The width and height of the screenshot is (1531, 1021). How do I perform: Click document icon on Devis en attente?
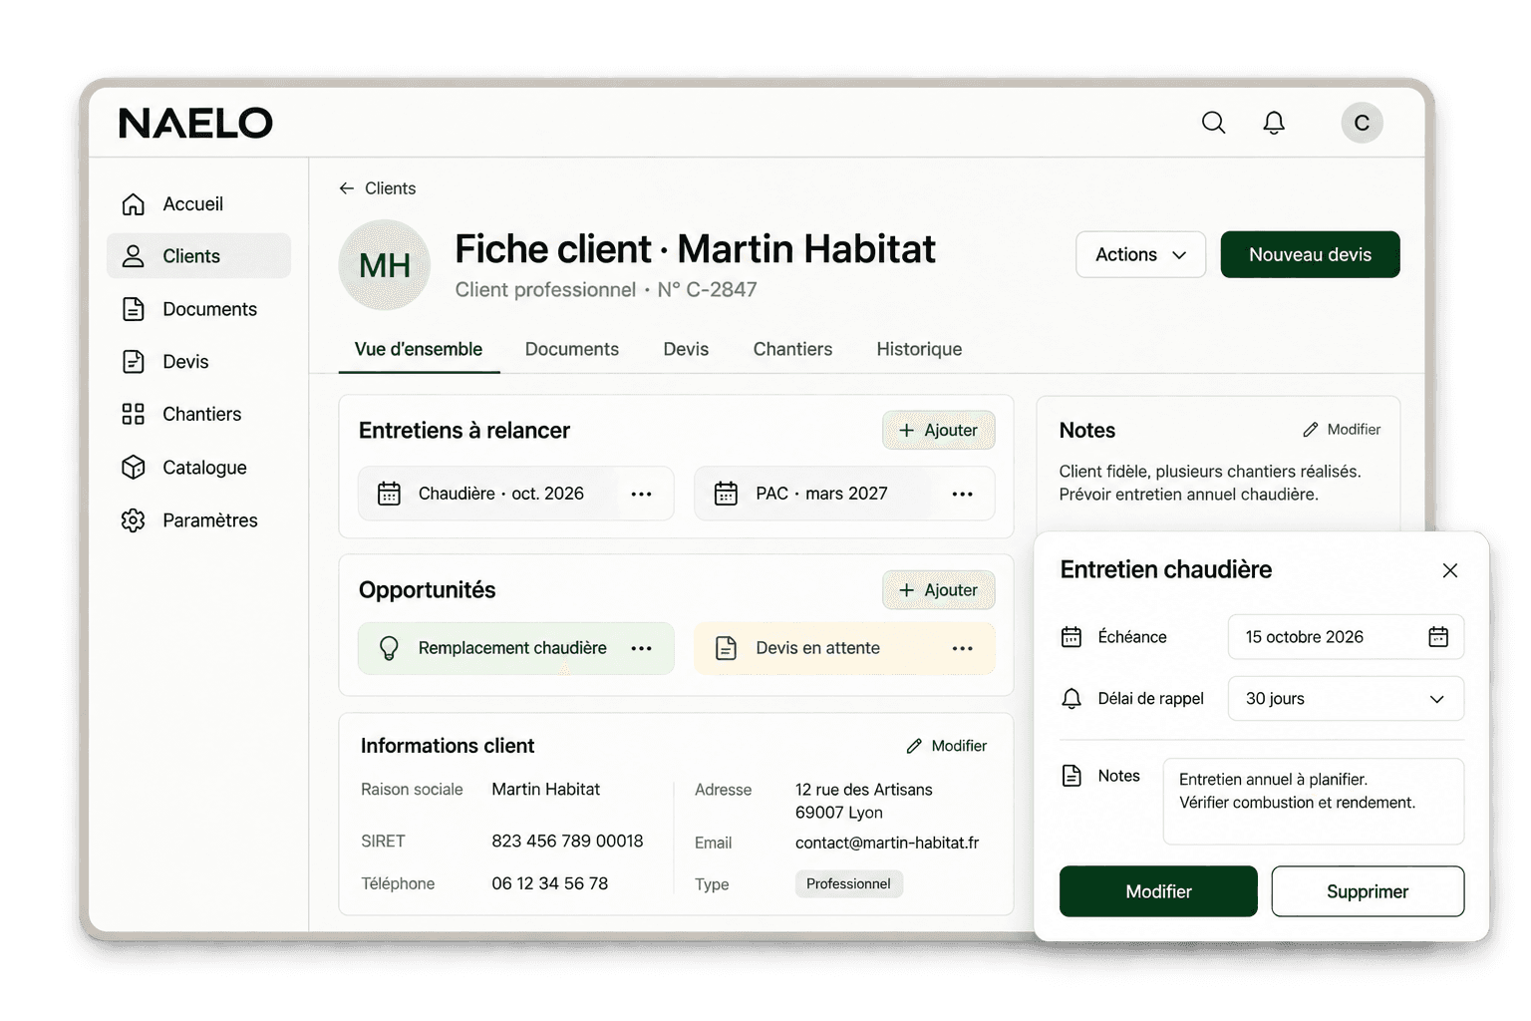tap(727, 648)
